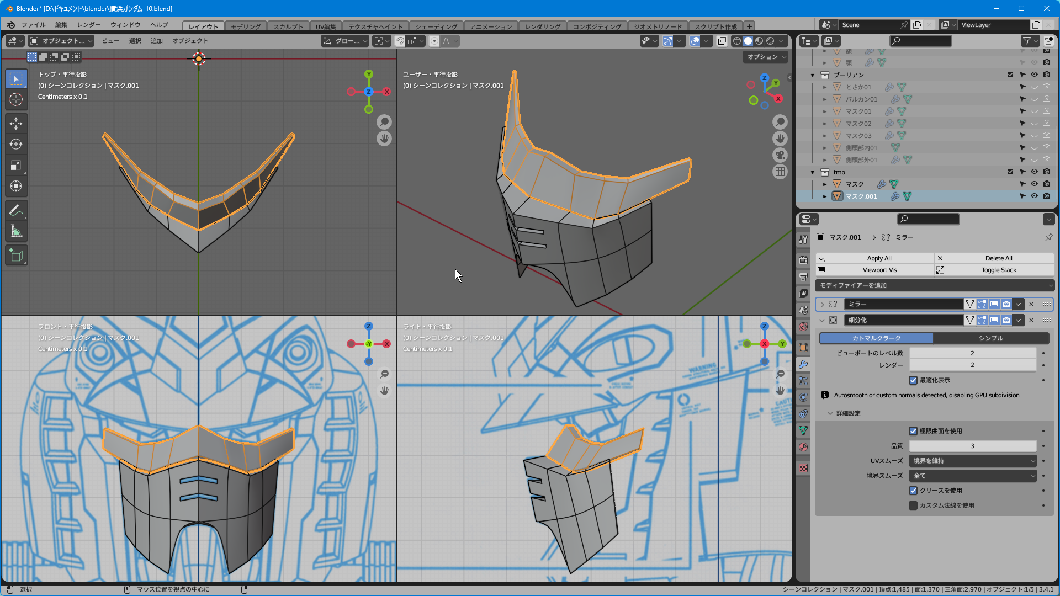
Task: Select the シンプル subdivision type button
Action: [990, 338]
